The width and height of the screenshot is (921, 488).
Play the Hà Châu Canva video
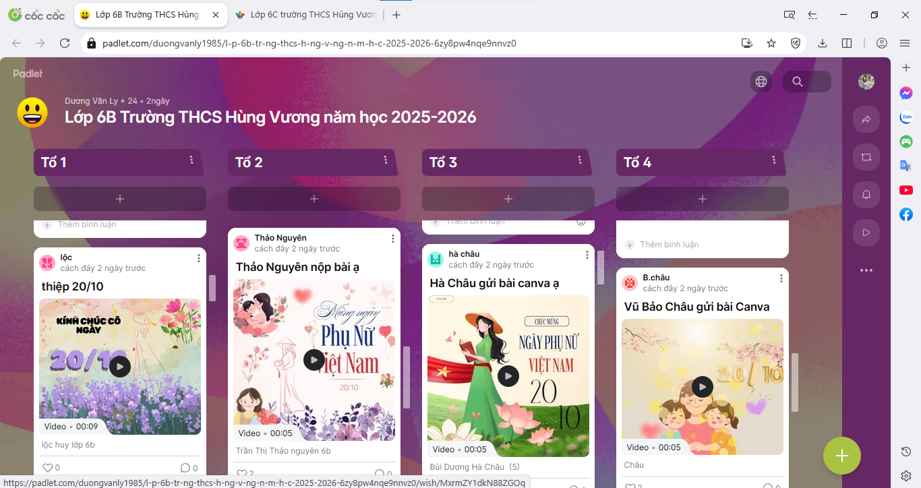508,376
